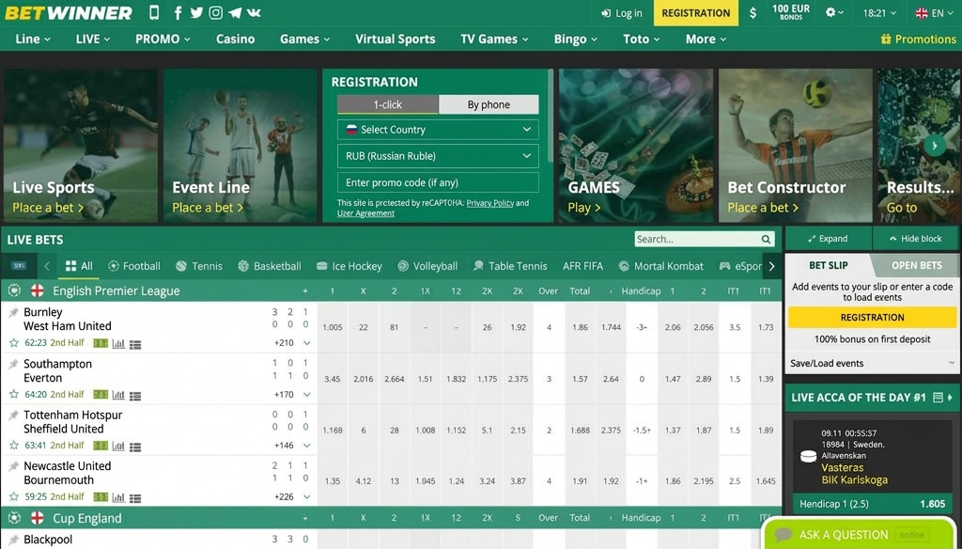962x549 pixels.
Task: Open the RUB currency dropdown
Action: (438, 156)
